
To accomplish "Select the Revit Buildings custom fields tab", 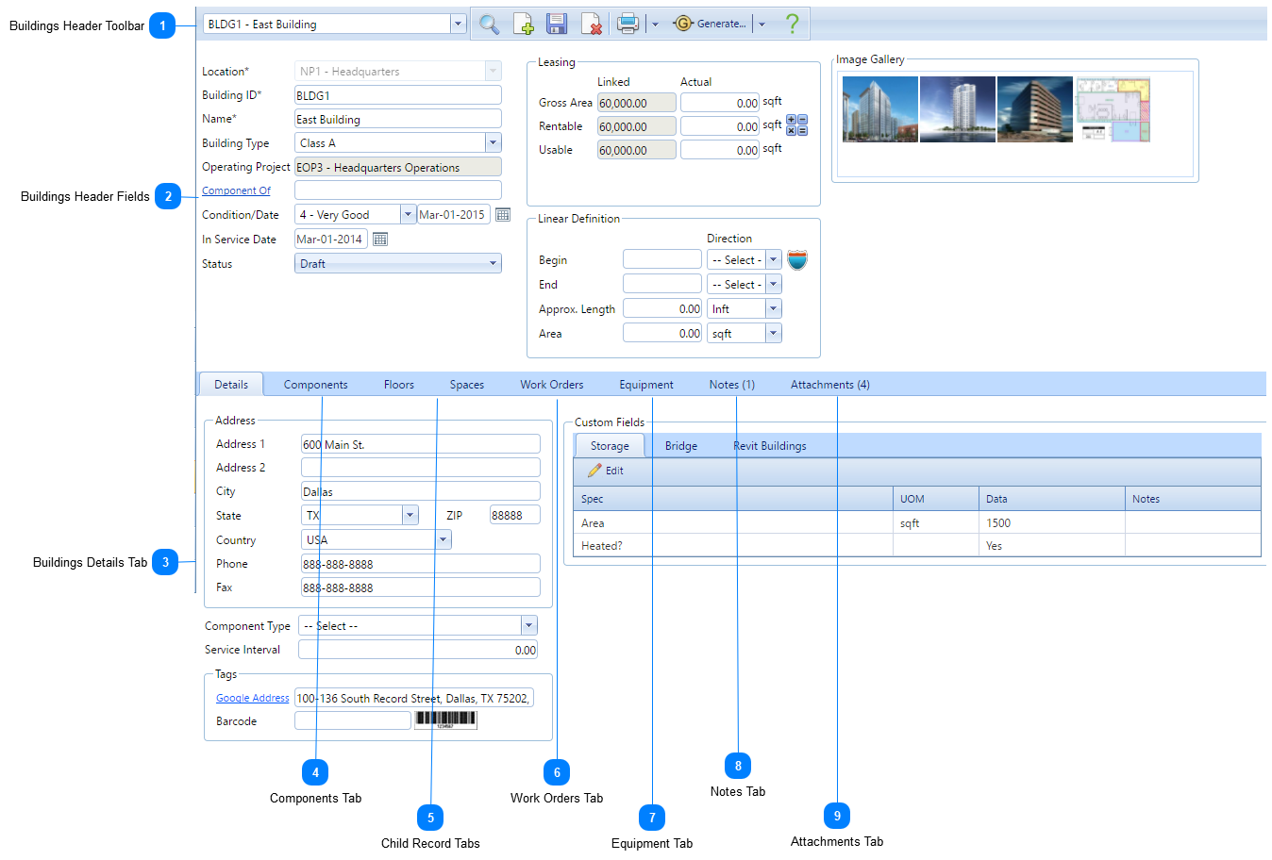I will click(770, 446).
